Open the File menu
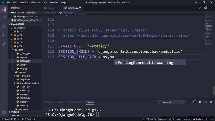215x121 pixels. (9, 2)
